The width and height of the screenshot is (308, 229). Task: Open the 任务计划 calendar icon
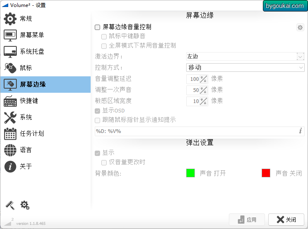tap(10, 134)
